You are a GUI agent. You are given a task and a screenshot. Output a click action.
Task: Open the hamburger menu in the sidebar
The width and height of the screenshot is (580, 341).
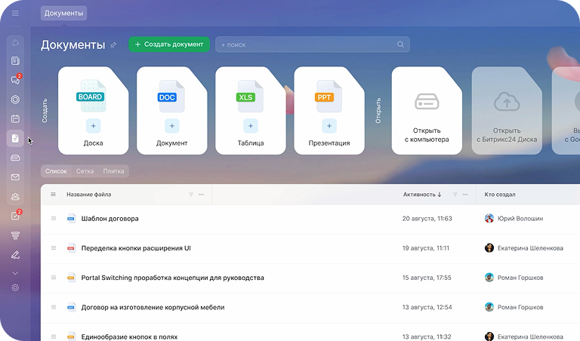click(15, 14)
